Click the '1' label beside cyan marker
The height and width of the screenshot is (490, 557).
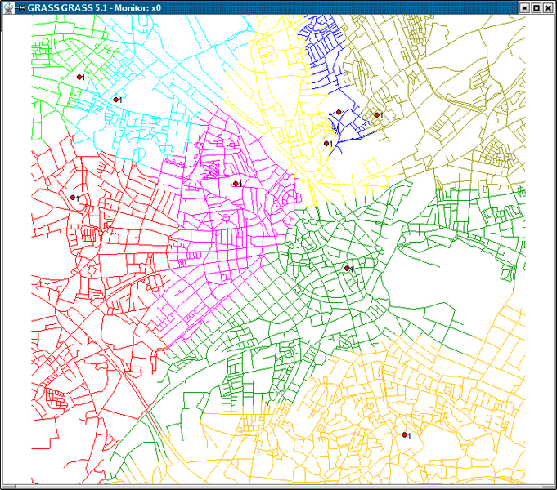(x=120, y=100)
